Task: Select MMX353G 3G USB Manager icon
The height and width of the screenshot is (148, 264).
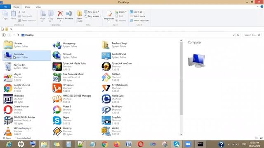Action: click(x=57, y=99)
